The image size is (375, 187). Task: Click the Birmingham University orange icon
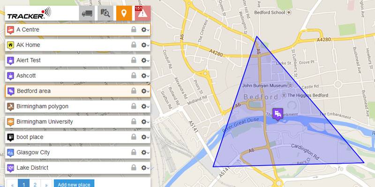coord(10,122)
